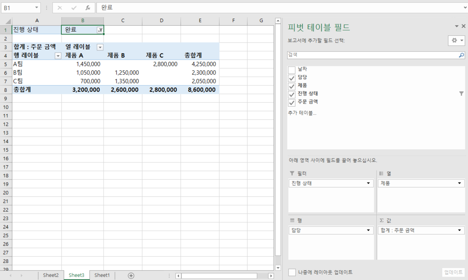Open pivot pane task options arrow
468x280 pixels.
pyautogui.click(x=457, y=26)
